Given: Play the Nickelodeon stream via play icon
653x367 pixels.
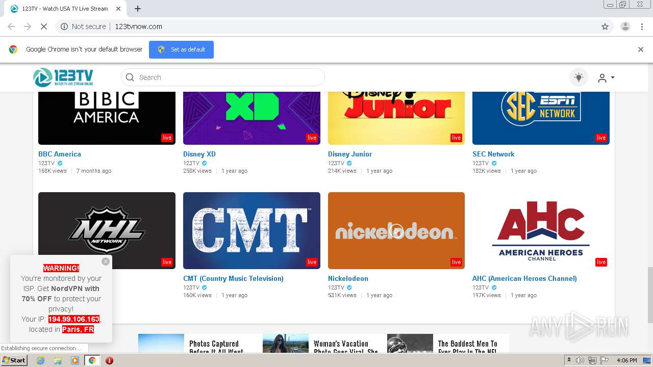Looking at the screenshot, I should tap(396, 231).
